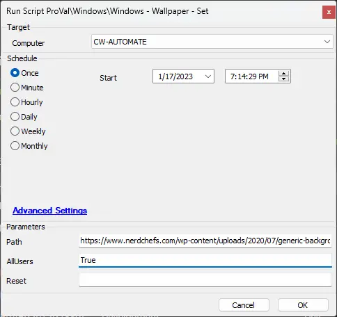Screen dimensions: 337x317
Task: Open the start date picker dropdown arrow
Action: [208, 76]
